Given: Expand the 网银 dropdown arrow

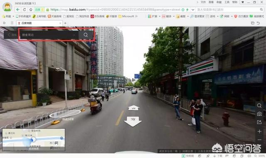Looking at the screenshot, I should click(232, 17).
